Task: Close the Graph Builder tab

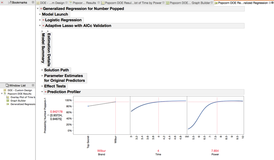Action: pos(212,3)
